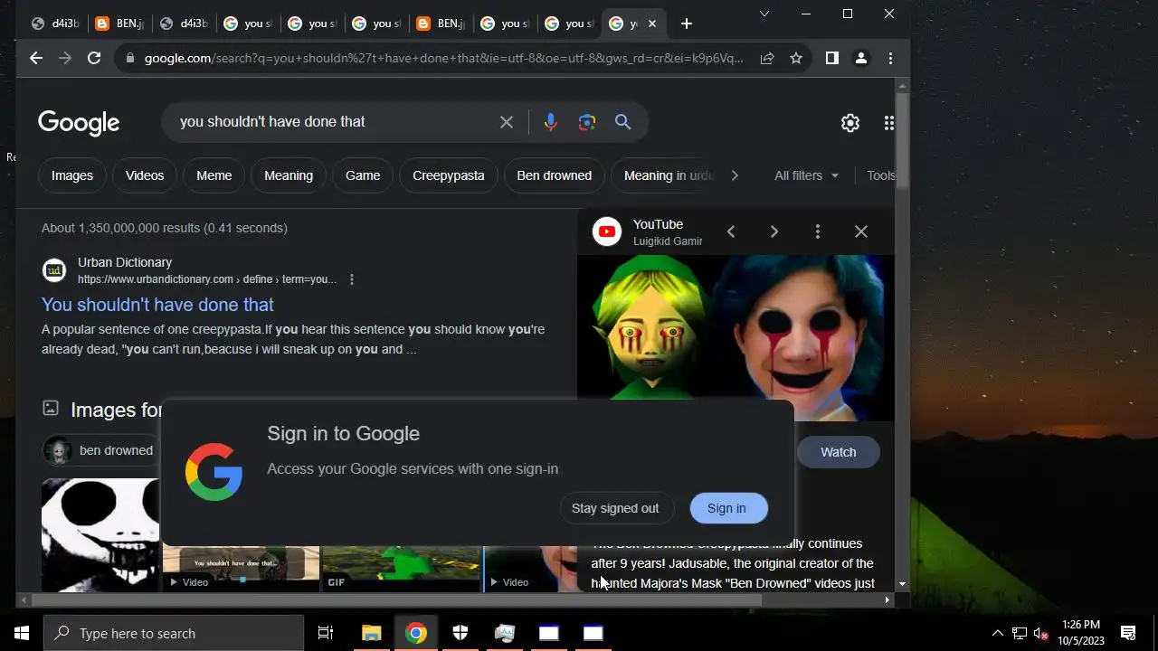Viewport: 1158px width, 651px height.
Task: Open the Chrome side panel icon
Action: pos(832,58)
